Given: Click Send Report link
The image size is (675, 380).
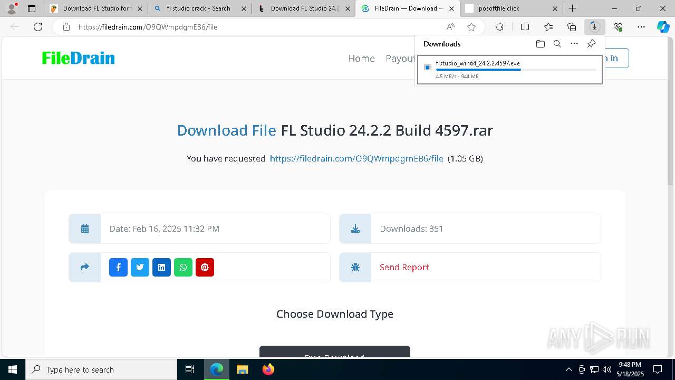Looking at the screenshot, I should (404, 267).
